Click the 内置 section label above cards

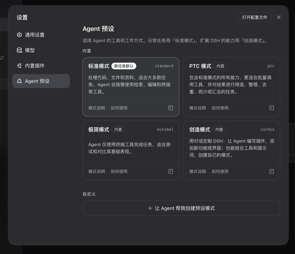coord(87,51)
